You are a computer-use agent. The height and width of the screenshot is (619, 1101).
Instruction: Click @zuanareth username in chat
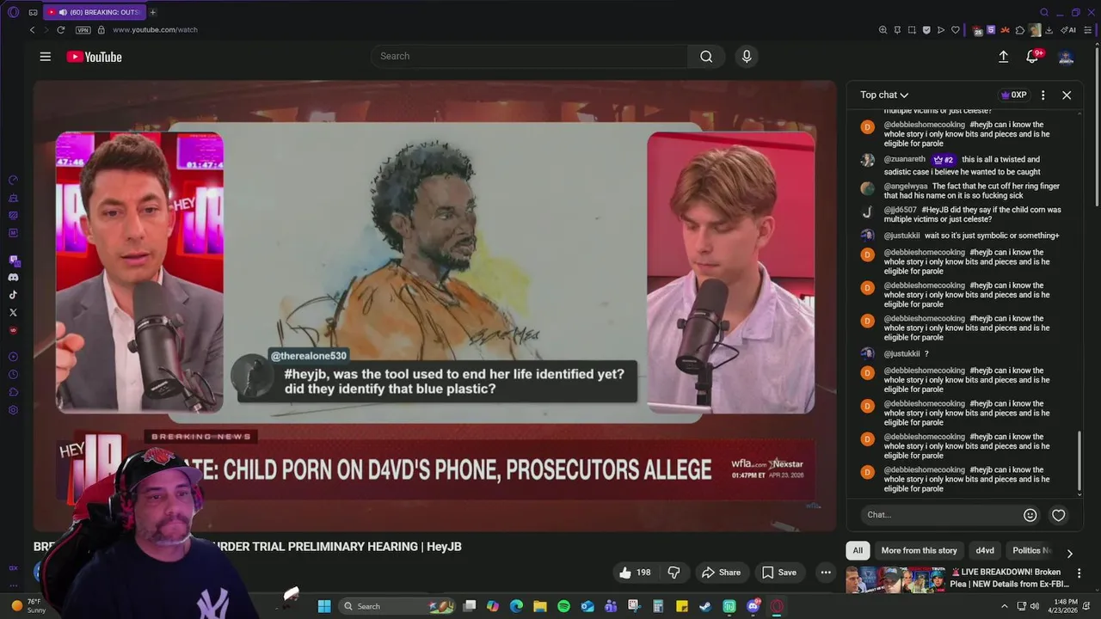pyautogui.click(x=904, y=160)
